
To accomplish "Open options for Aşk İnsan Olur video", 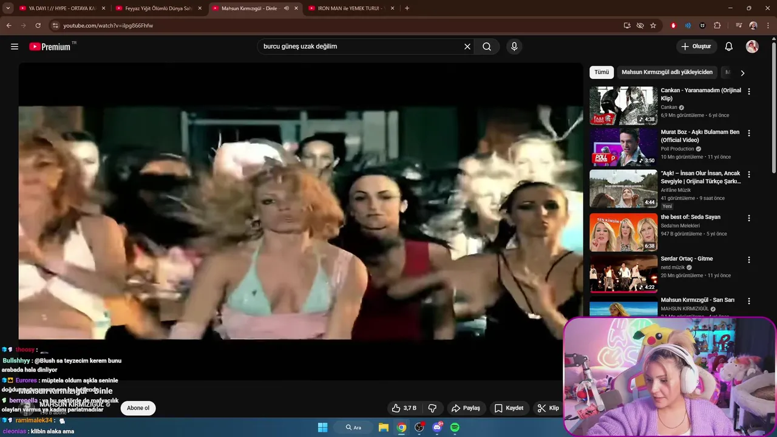I will (749, 174).
